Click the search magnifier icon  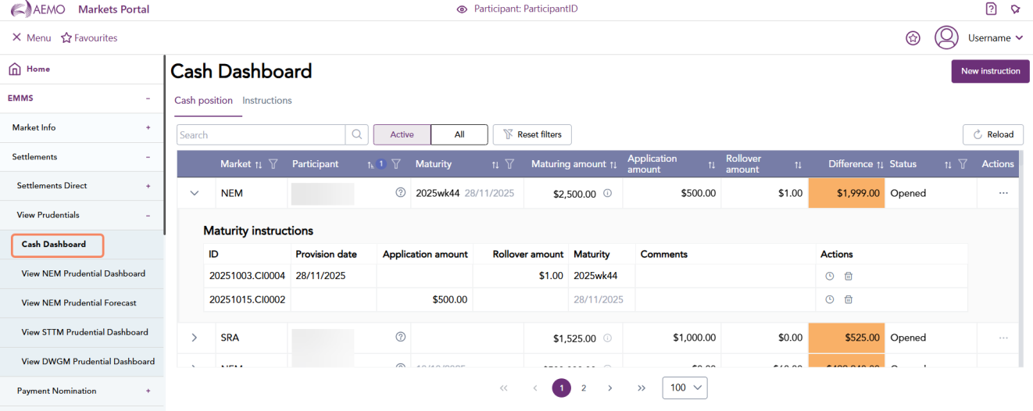point(356,134)
